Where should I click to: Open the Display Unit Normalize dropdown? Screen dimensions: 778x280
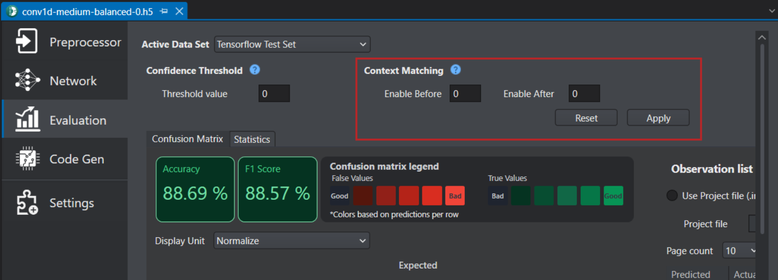[x=291, y=241]
